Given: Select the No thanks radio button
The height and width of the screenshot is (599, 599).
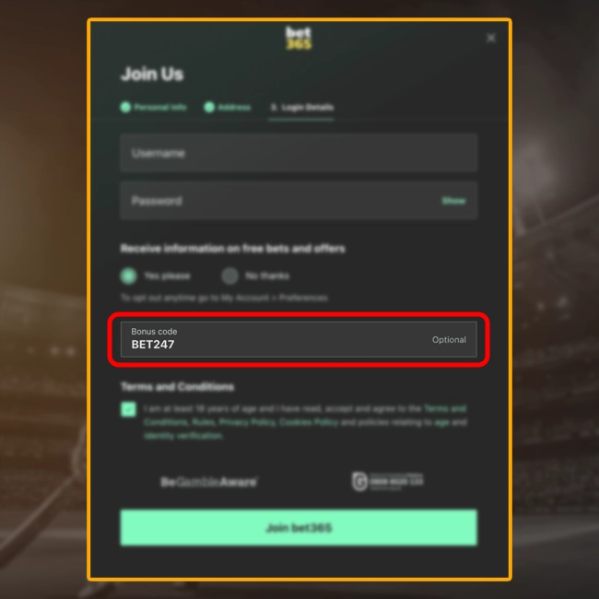Looking at the screenshot, I should pyautogui.click(x=230, y=276).
